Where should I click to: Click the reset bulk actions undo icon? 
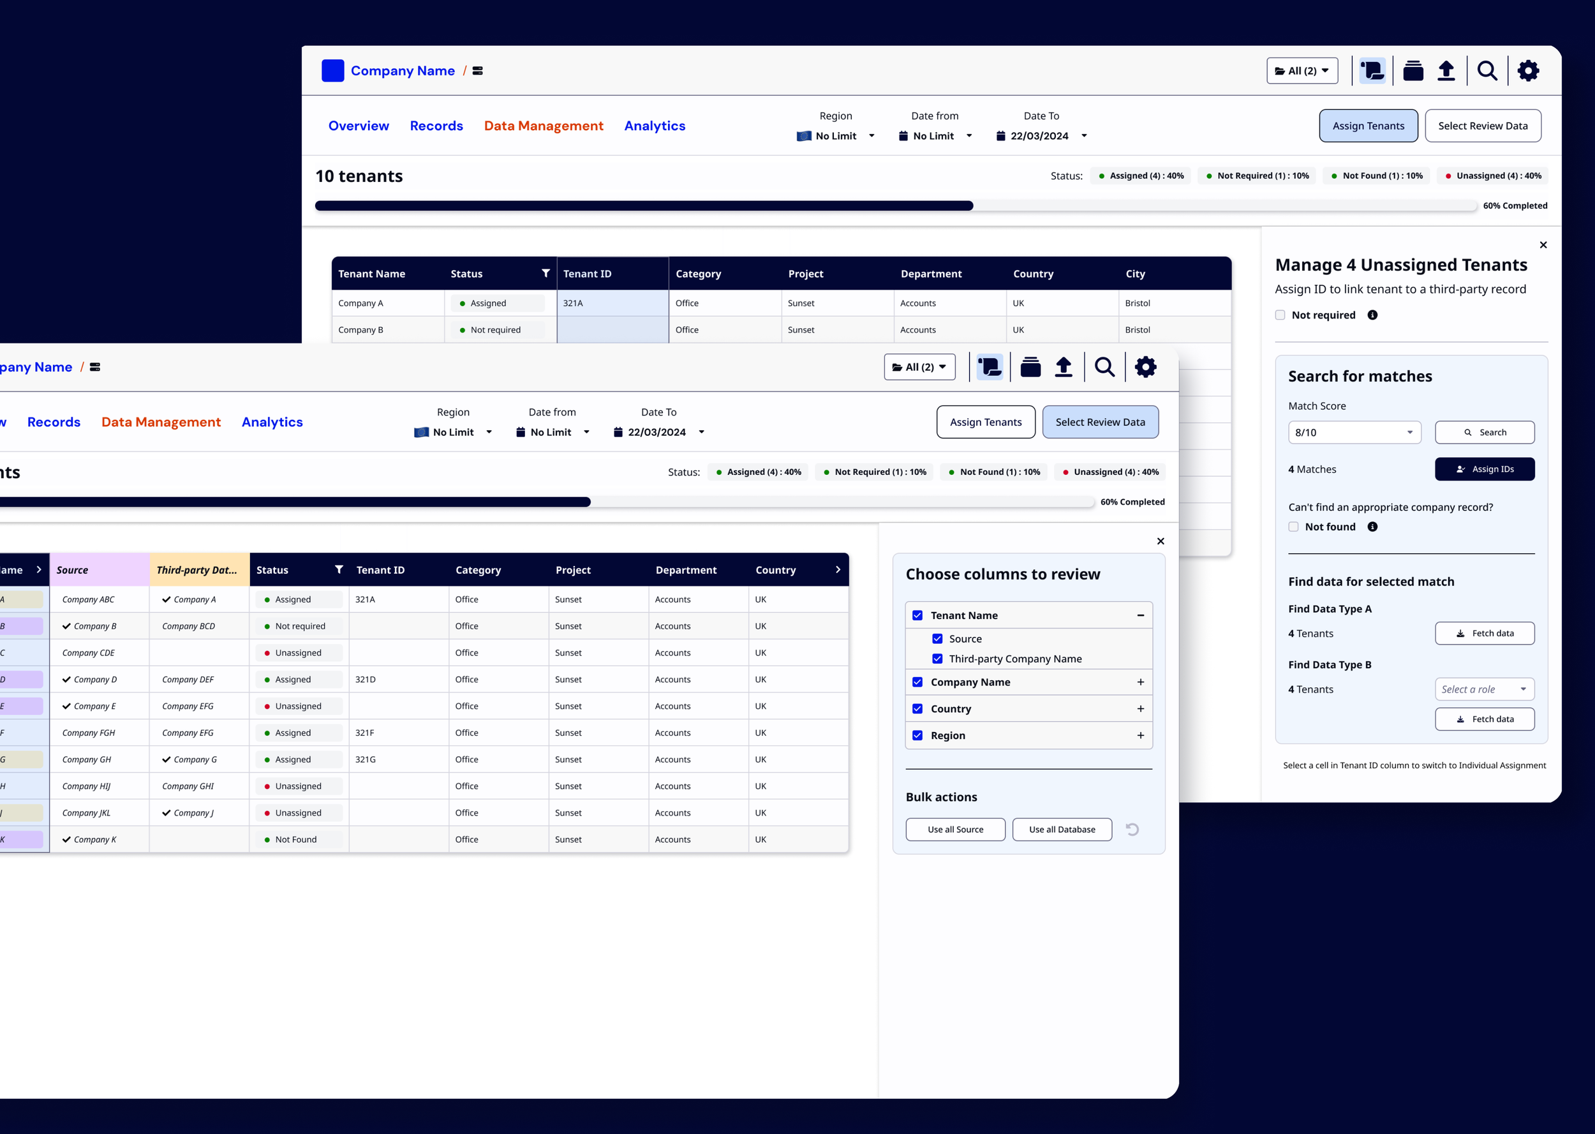click(x=1132, y=830)
